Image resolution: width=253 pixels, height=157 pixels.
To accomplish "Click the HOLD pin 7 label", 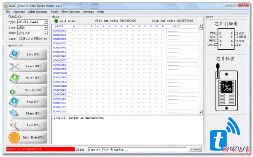I will click(242, 37).
